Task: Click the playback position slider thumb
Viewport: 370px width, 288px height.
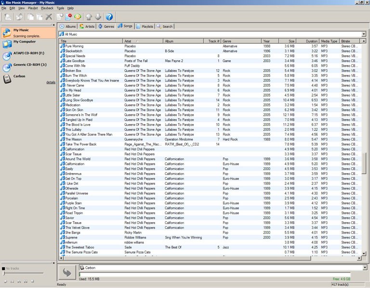Action: [x=4, y=273]
